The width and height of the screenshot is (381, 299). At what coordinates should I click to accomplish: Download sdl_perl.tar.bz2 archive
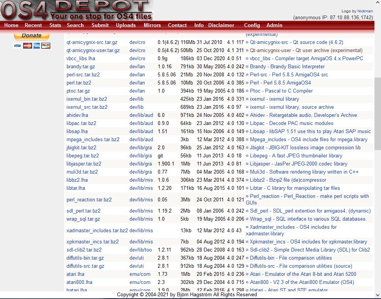coord(83,211)
